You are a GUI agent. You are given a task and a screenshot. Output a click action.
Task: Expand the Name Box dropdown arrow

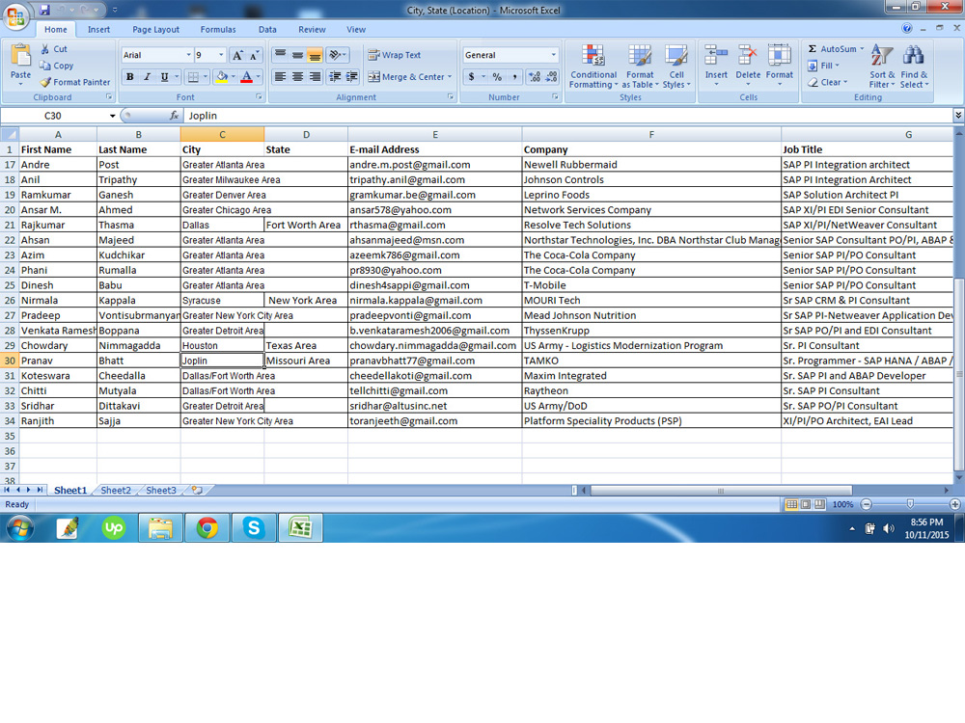(x=113, y=116)
